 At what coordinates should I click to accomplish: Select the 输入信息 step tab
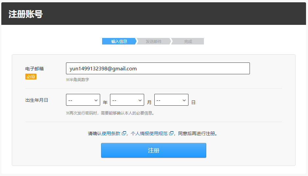coord(119,42)
